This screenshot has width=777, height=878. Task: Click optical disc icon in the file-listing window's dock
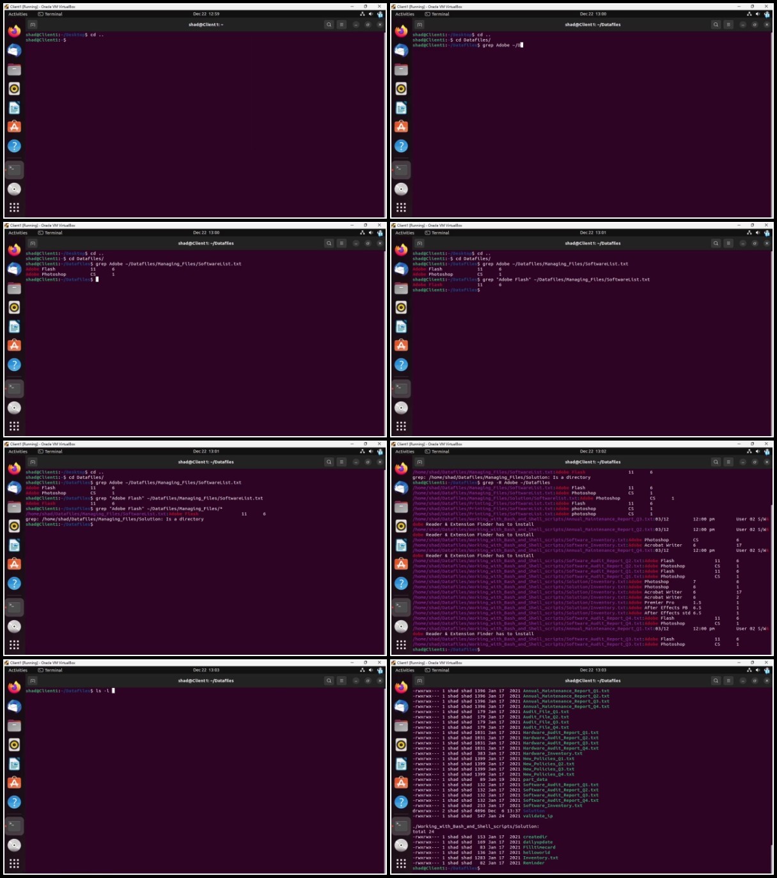point(401,845)
